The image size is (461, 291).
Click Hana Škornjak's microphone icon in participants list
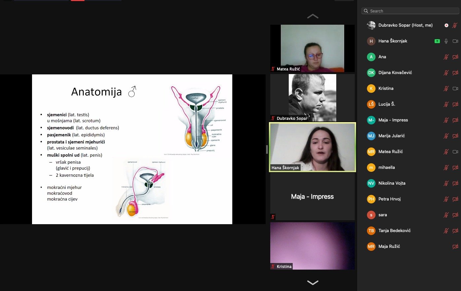click(x=446, y=41)
